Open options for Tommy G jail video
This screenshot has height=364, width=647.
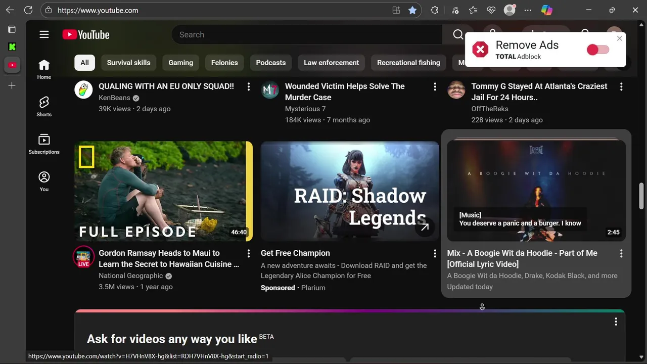[621, 87]
